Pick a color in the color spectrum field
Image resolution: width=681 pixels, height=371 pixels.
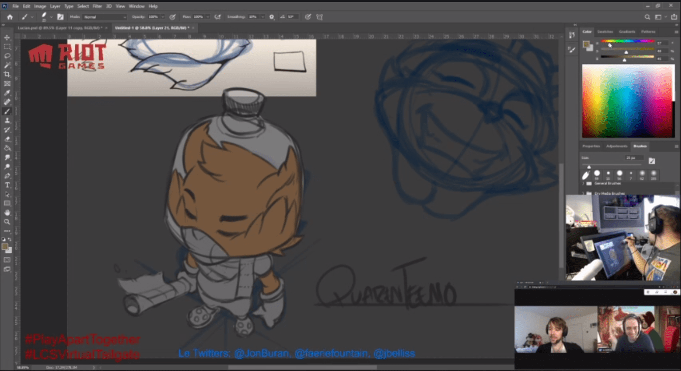point(628,101)
